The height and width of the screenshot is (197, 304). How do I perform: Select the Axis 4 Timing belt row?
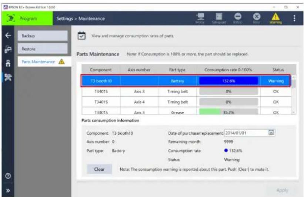point(187,102)
